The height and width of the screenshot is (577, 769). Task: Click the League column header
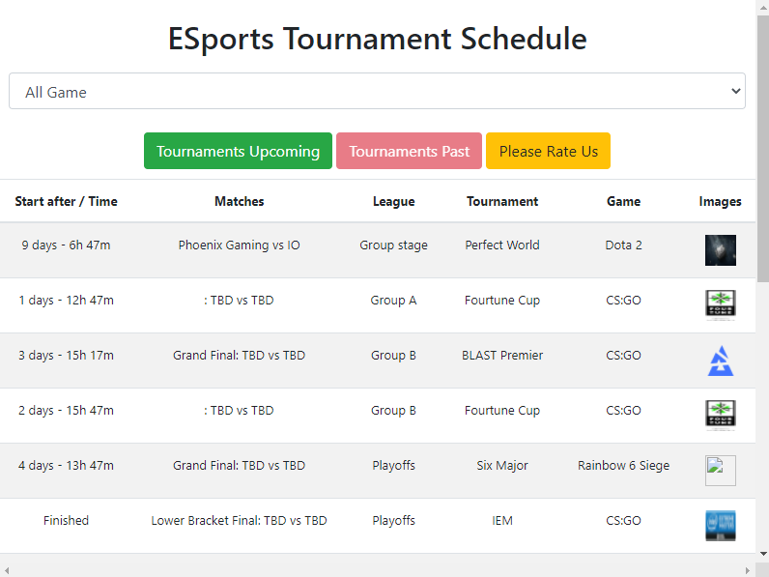(393, 202)
